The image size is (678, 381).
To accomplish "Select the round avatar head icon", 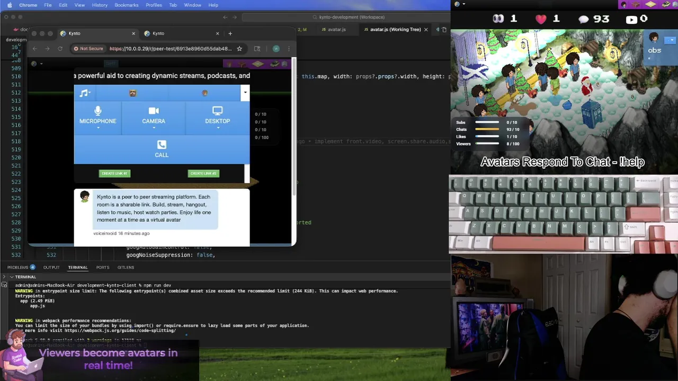I will coord(205,93).
